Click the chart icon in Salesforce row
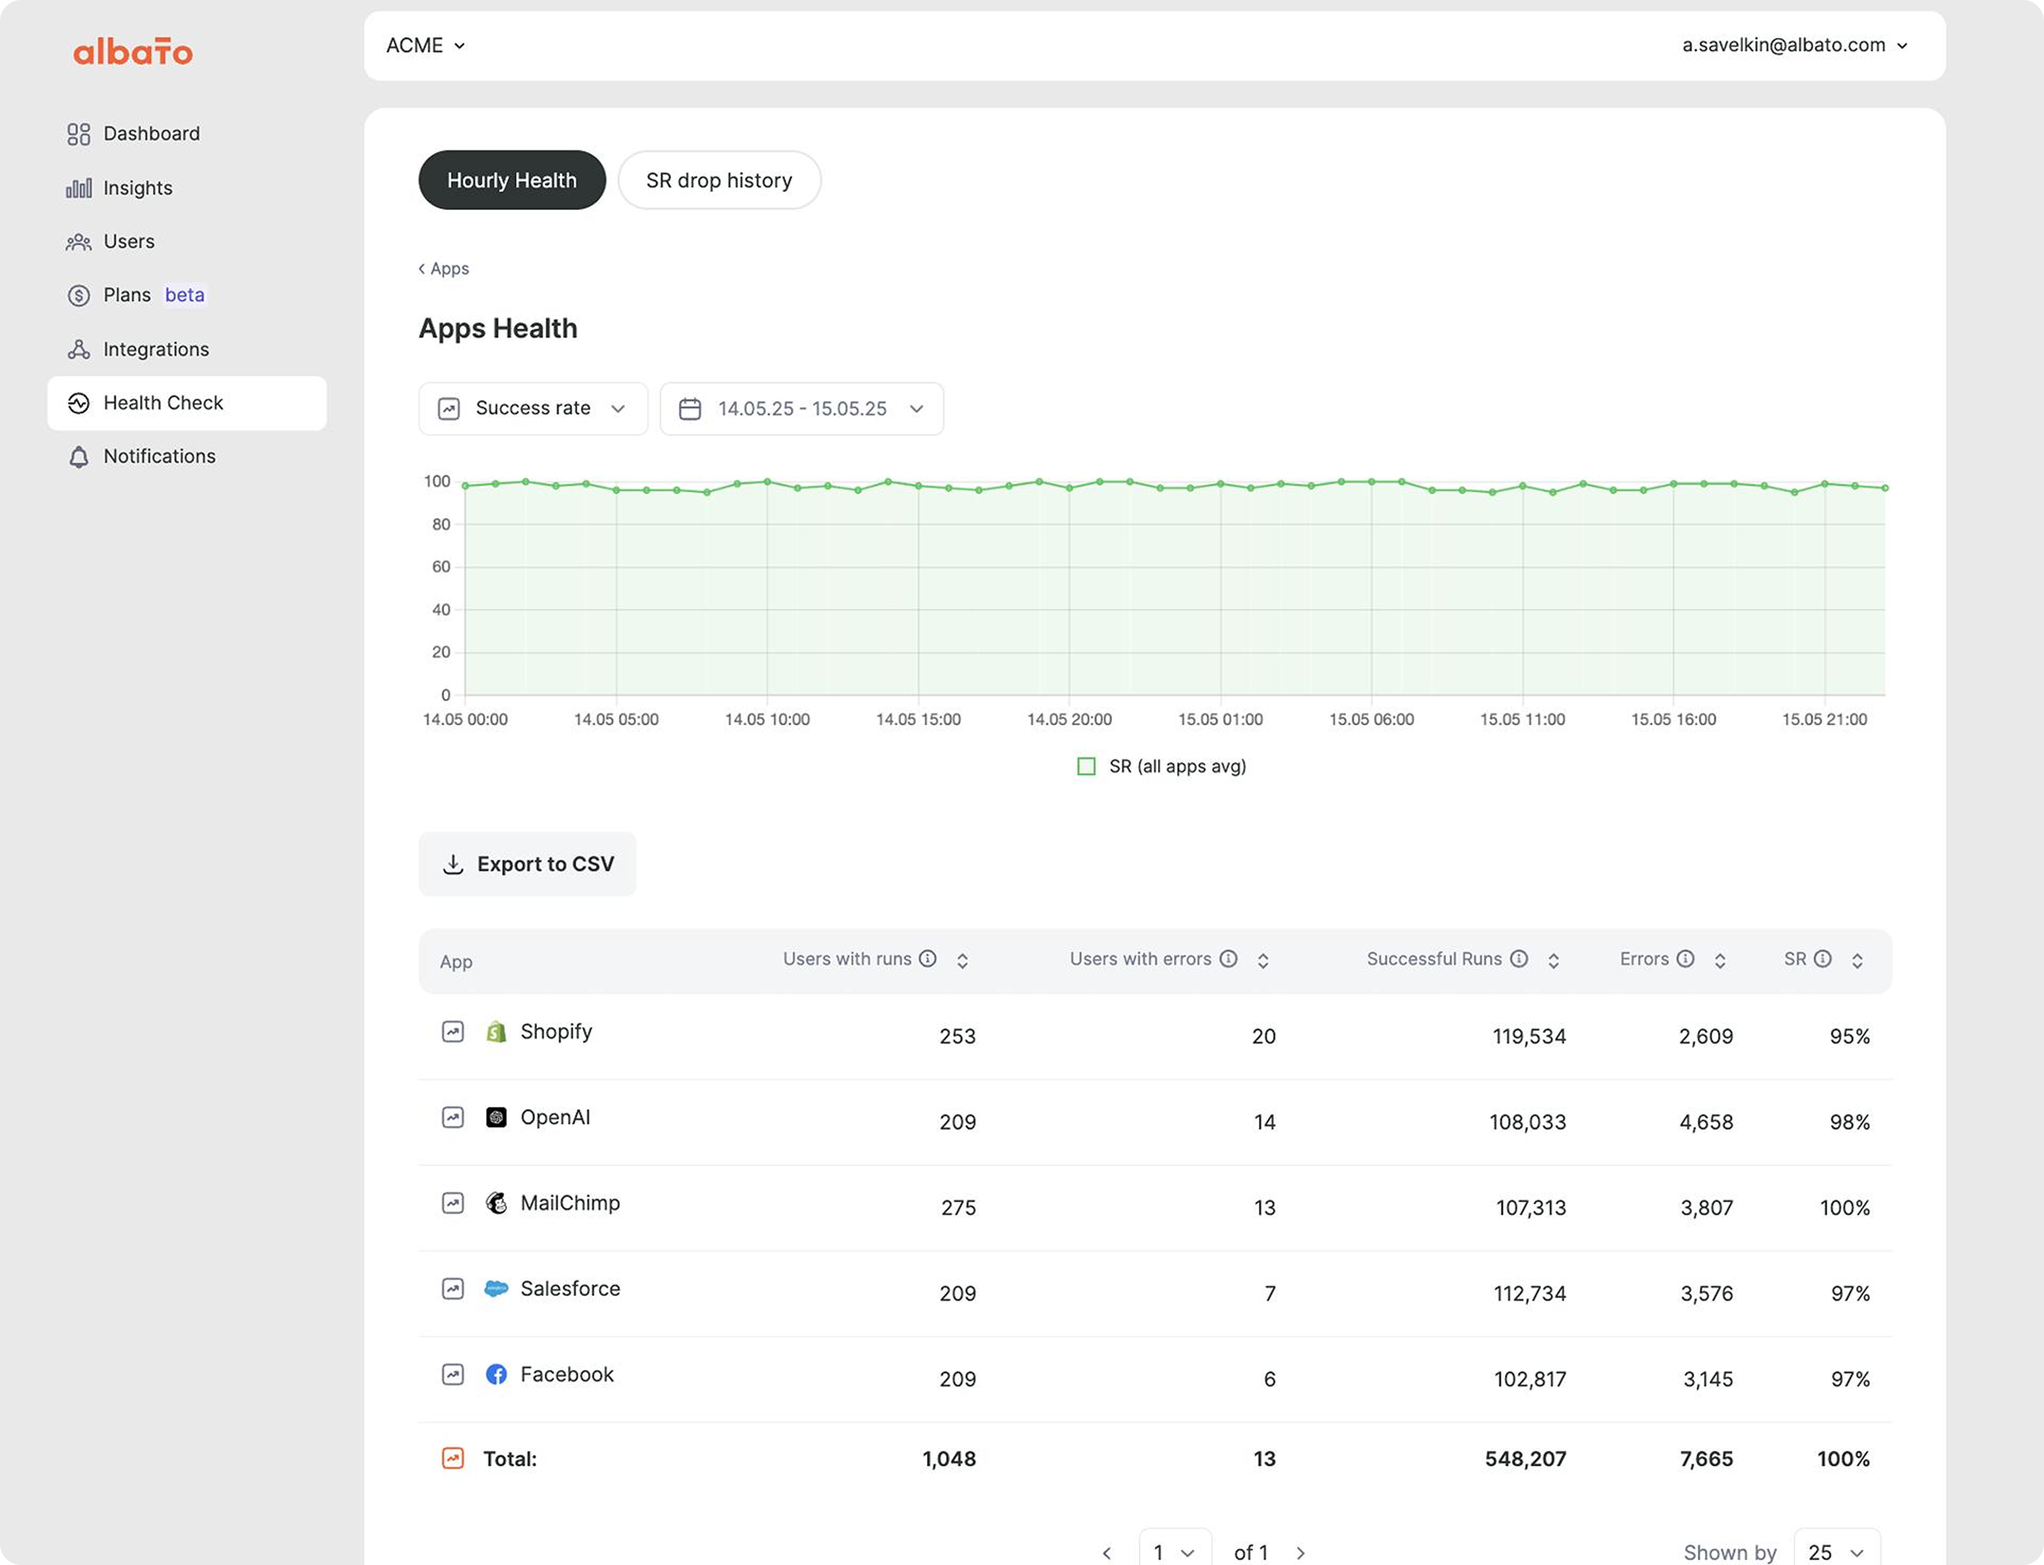2044x1565 pixels. point(453,1288)
